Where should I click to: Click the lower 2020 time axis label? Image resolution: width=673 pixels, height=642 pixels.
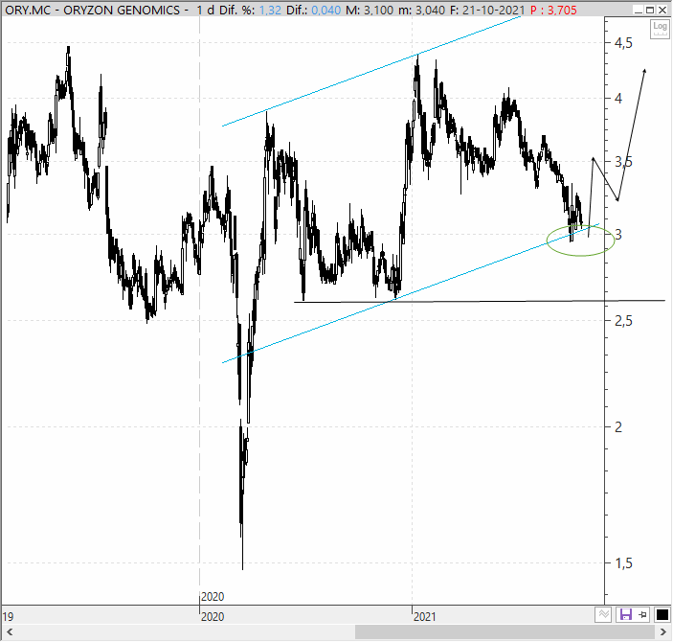(213, 617)
